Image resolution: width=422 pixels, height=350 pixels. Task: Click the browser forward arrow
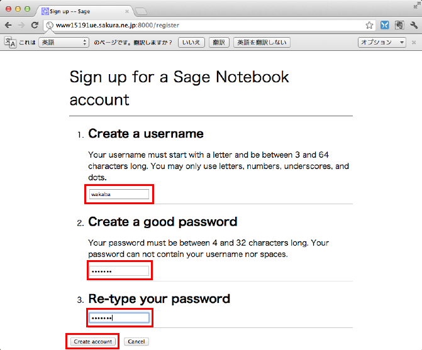(x=22, y=25)
